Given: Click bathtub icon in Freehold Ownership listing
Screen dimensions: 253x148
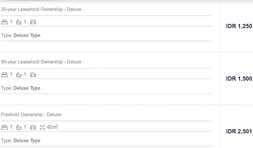Looking at the screenshot, I should 19,128.
